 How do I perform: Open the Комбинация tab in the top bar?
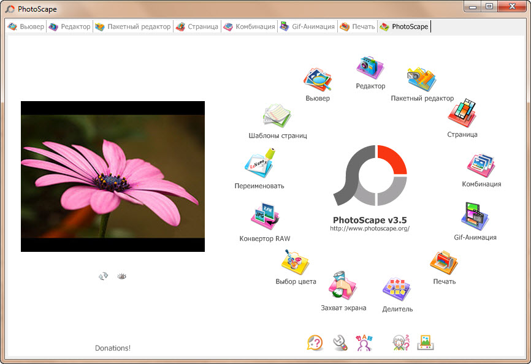[250, 26]
